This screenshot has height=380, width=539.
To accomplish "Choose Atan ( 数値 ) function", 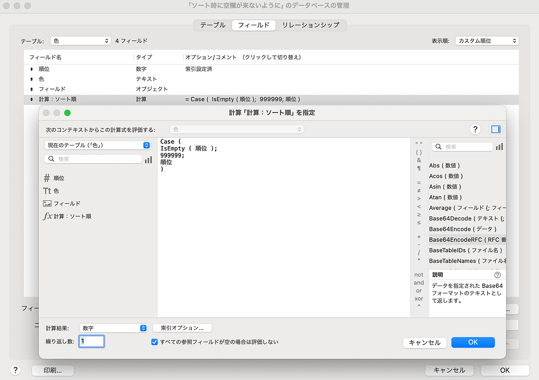I will pos(467,197).
